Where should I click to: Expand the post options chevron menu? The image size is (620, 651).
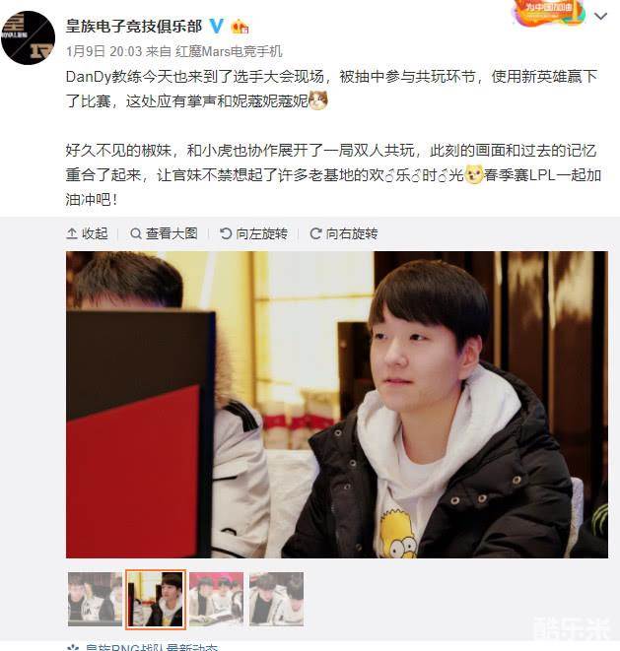coord(600,16)
